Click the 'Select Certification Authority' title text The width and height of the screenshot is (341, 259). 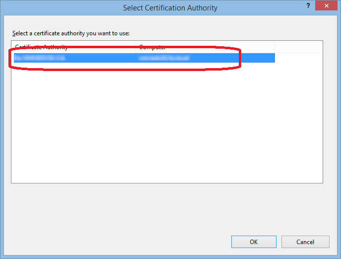click(170, 8)
